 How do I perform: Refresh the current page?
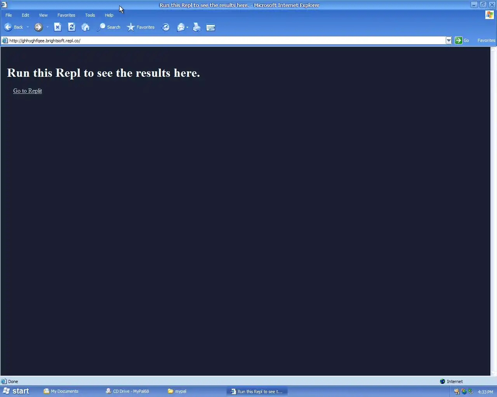(71, 27)
